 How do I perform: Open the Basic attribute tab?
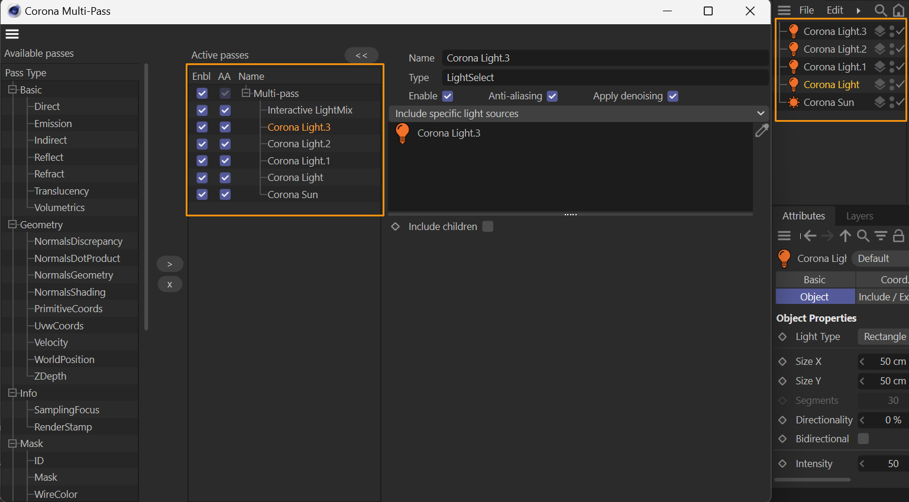point(814,280)
